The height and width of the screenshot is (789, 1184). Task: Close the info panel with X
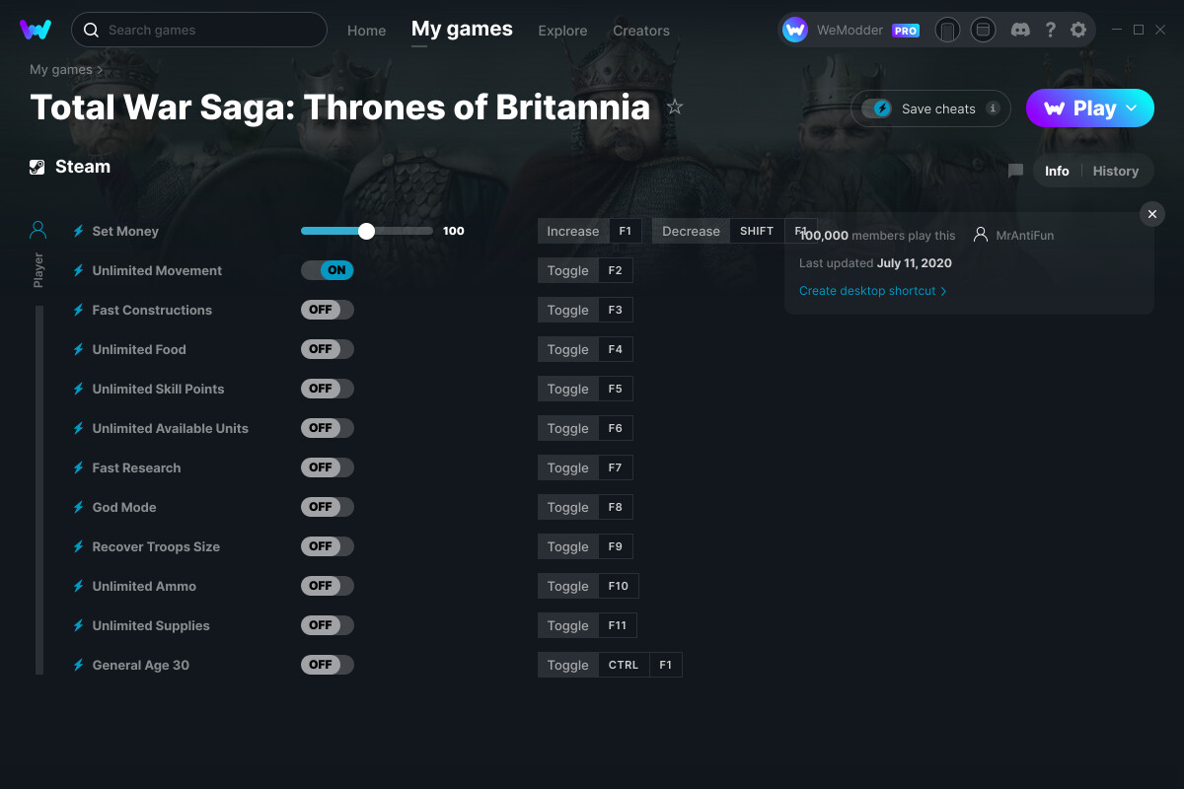pyautogui.click(x=1152, y=214)
